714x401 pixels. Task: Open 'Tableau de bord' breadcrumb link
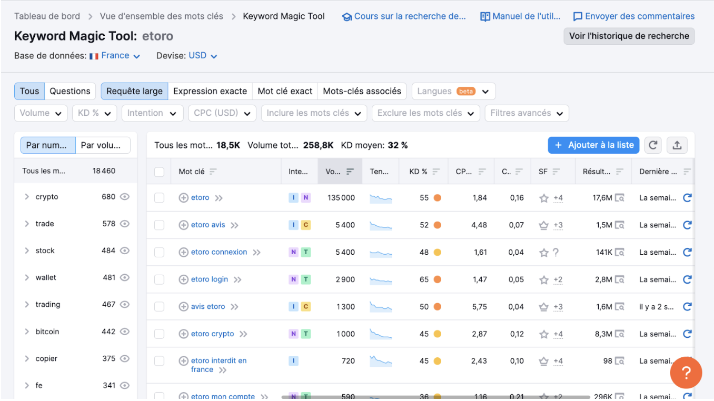coord(47,16)
